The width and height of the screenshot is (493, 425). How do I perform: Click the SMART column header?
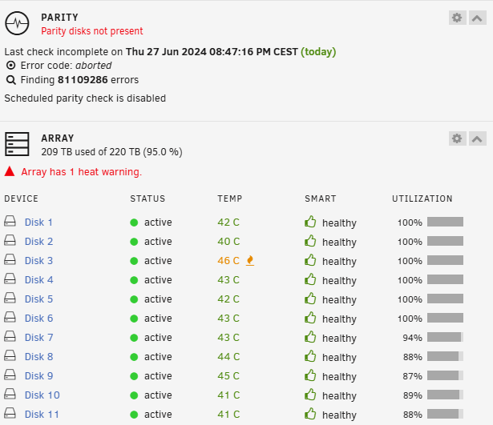321,198
